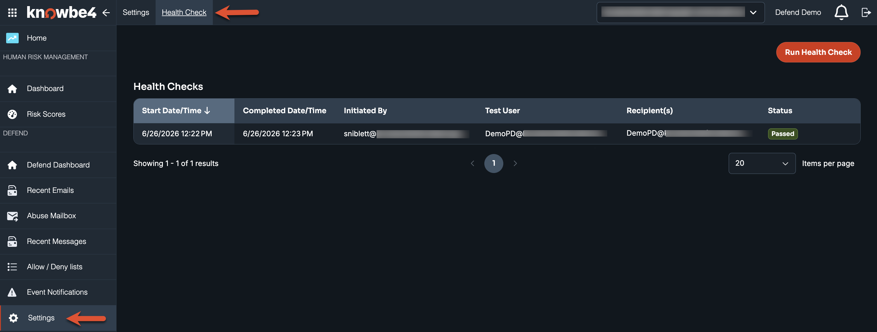
Task: Open the items per page dropdown
Action: point(762,163)
